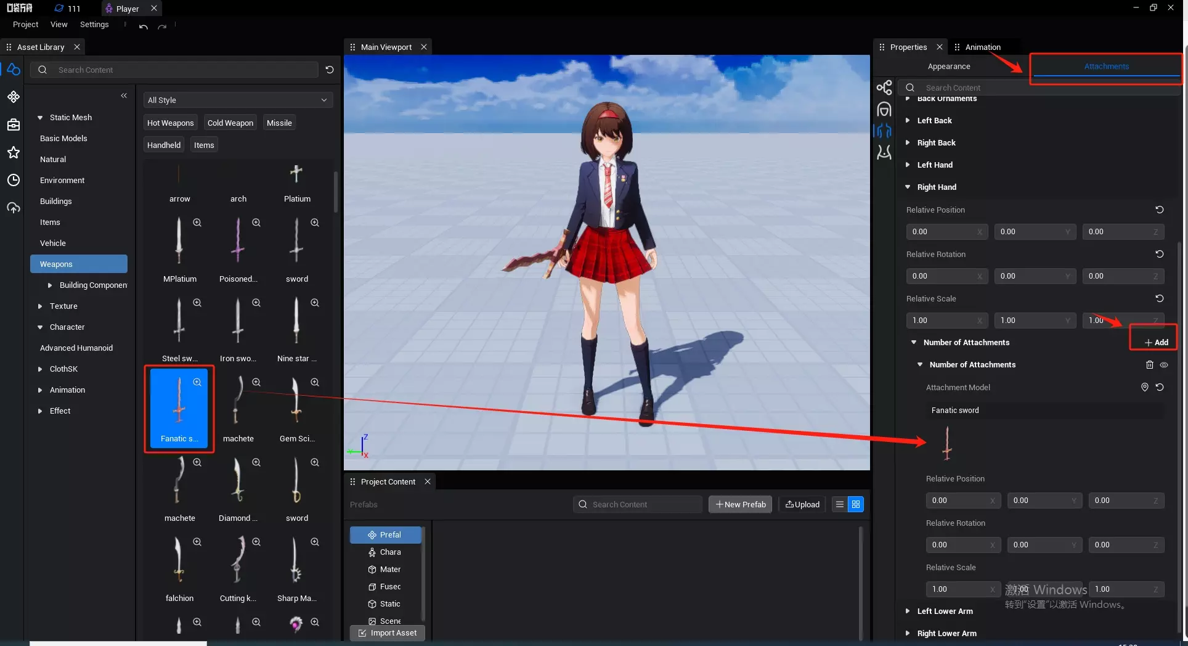The width and height of the screenshot is (1188, 646).
Task: Expand the Left Lower Arm section
Action: click(908, 611)
